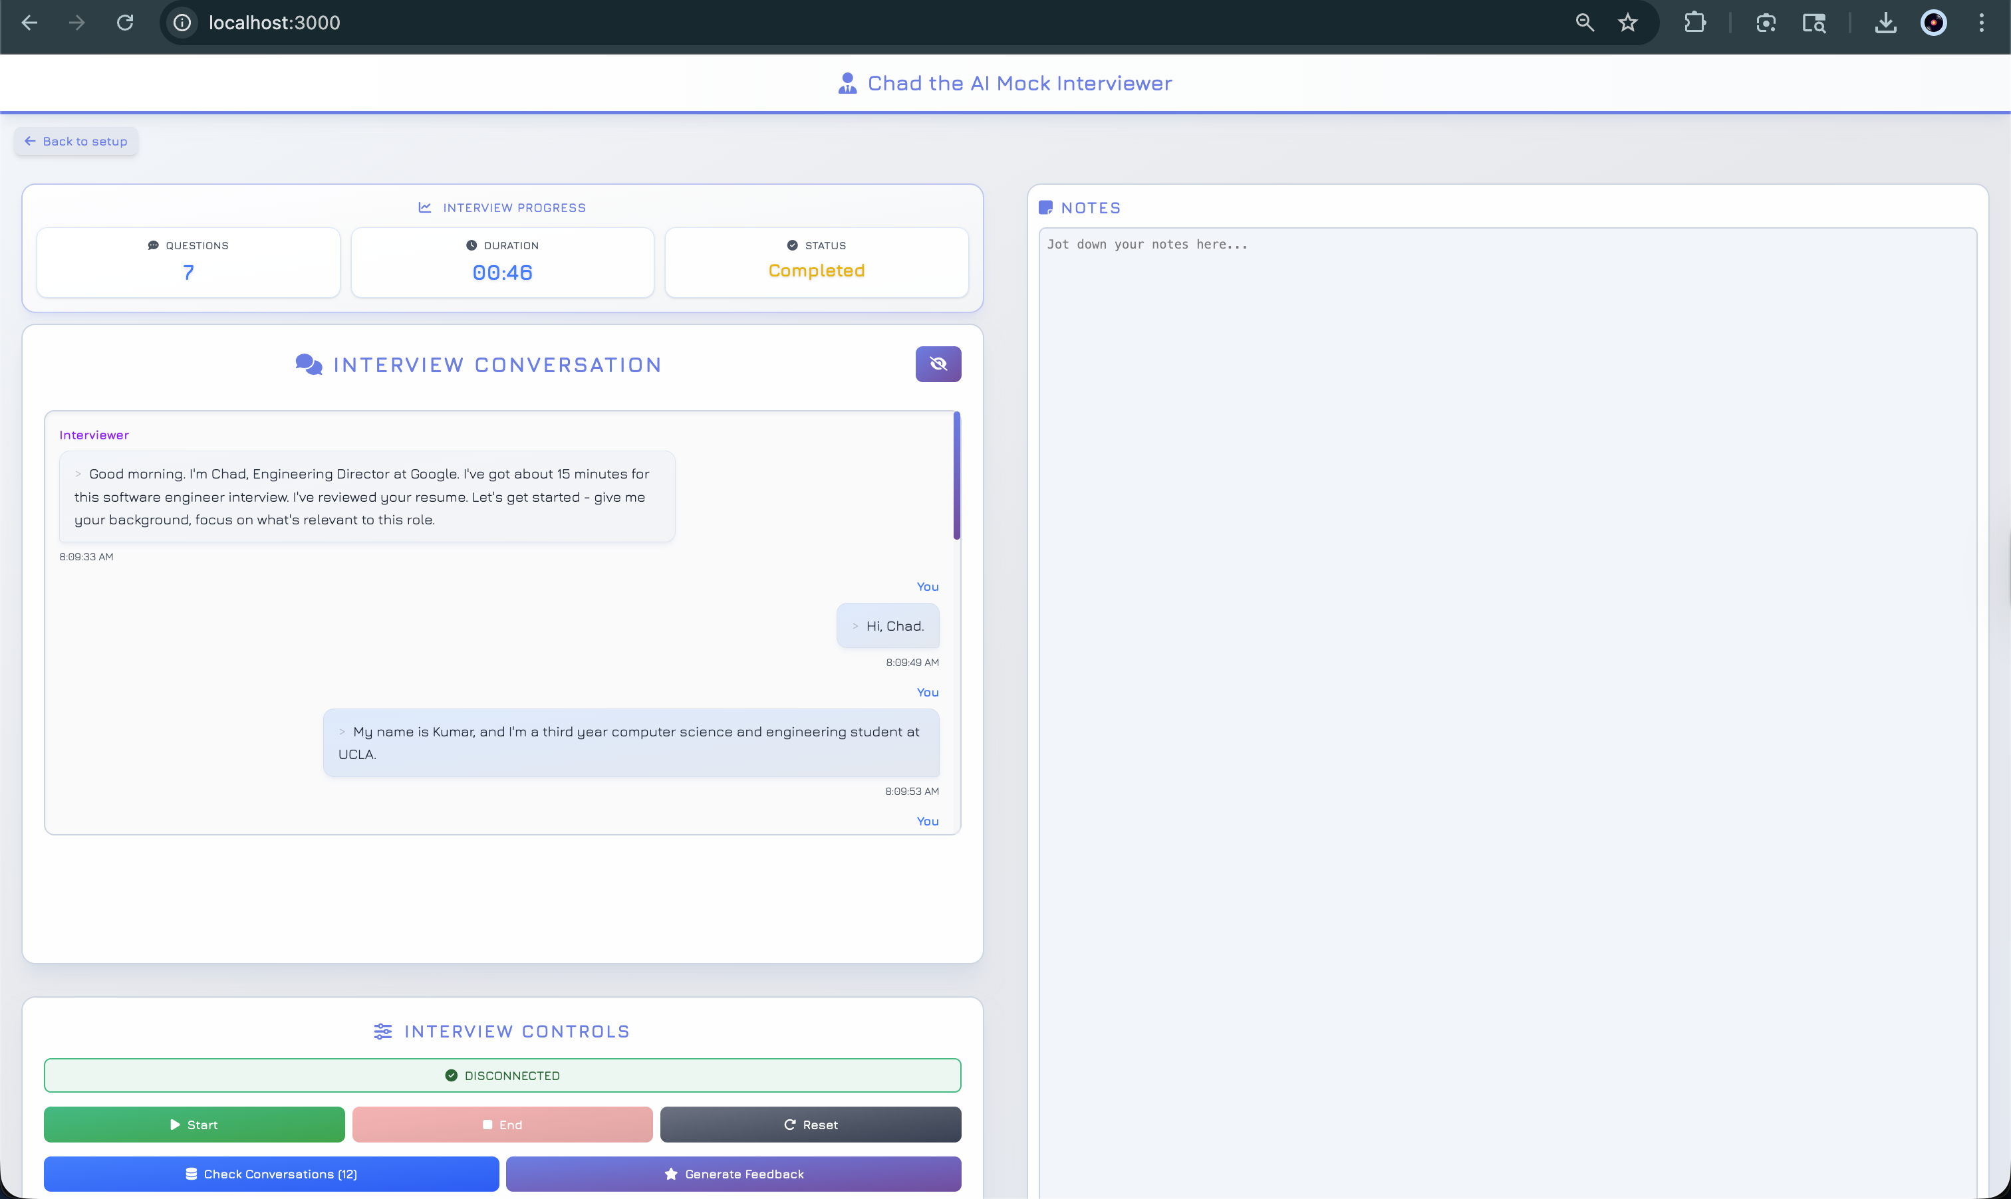This screenshot has height=1199, width=2011.
Task: Open the Chrome three-dot menu
Action: point(1981,23)
